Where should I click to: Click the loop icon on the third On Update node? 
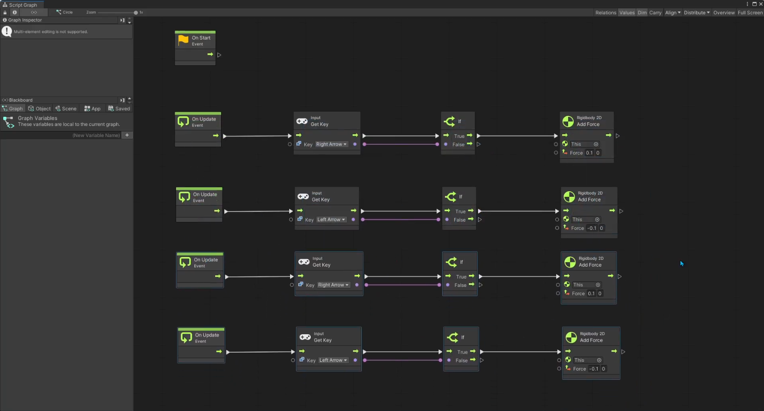(185, 262)
